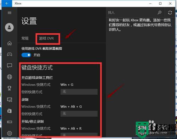Click the search magnifier in friends panel
Viewport: 177px width, 139px height.
click(159, 12)
